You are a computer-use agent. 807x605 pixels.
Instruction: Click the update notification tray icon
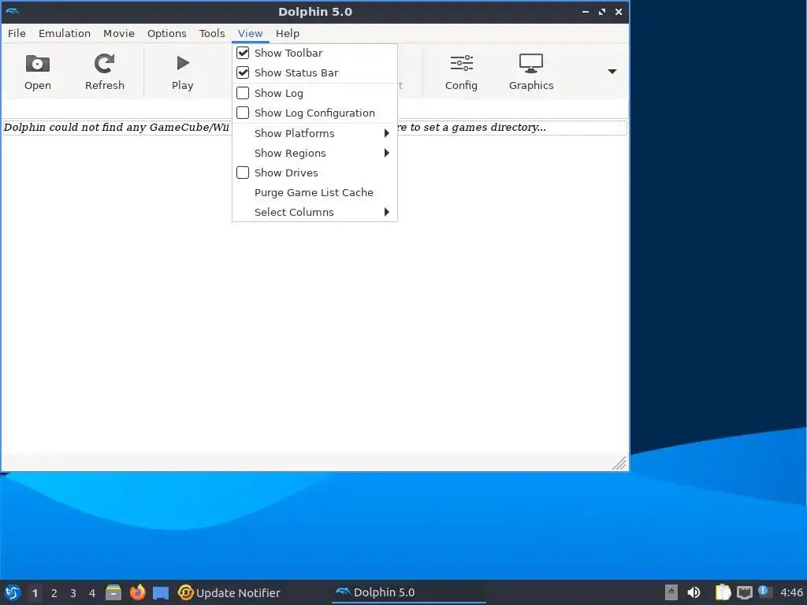click(764, 592)
